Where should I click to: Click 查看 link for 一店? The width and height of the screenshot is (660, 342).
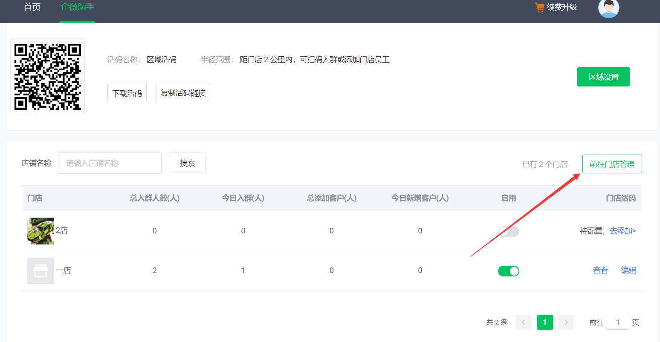[600, 270]
